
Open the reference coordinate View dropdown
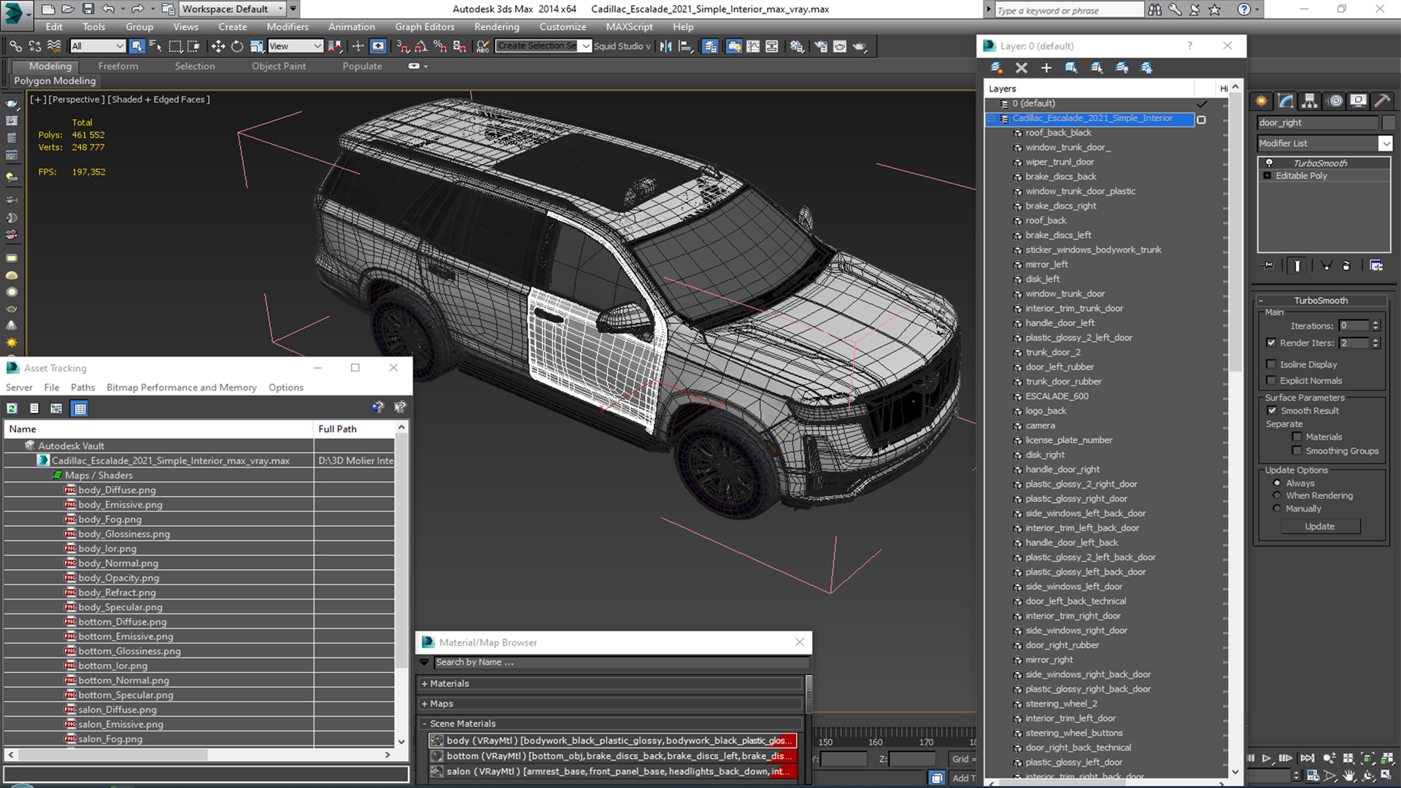click(296, 46)
